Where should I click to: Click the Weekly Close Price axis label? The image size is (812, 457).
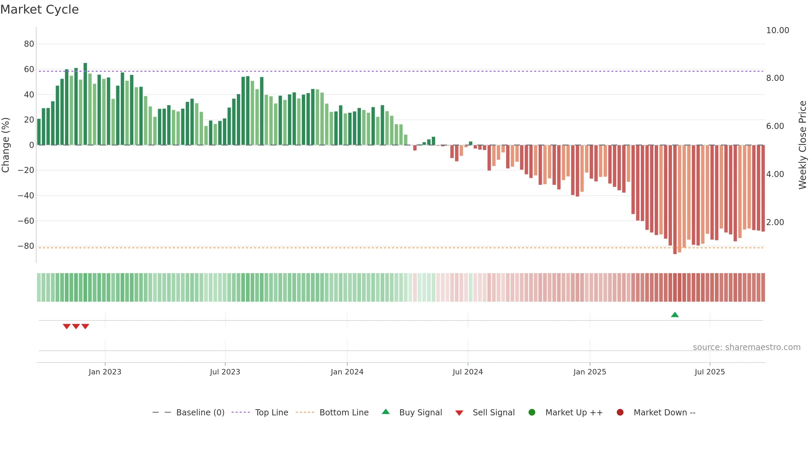(803, 145)
